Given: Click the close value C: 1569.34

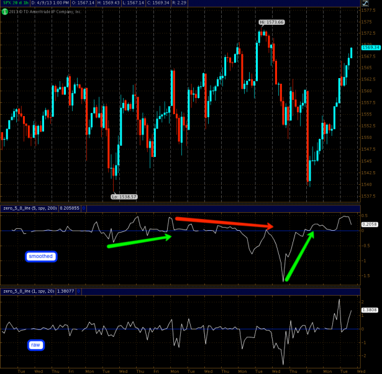Looking at the screenshot, I should [x=158, y=3].
